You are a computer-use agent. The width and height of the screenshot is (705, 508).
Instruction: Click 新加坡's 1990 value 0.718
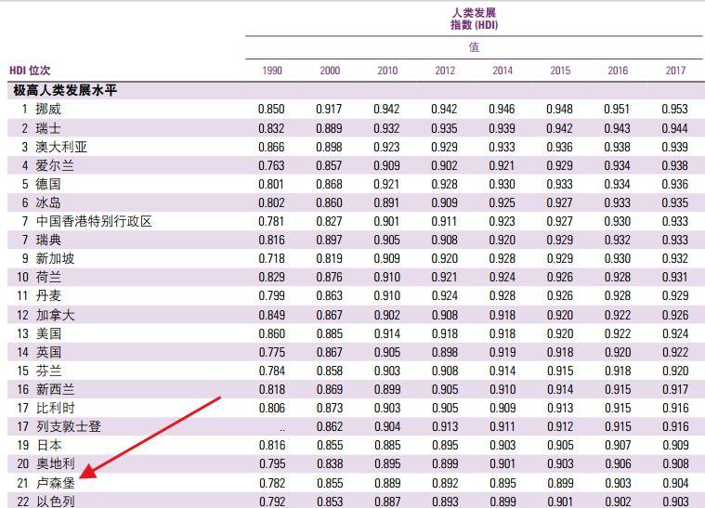pyautogui.click(x=271, y=259)
